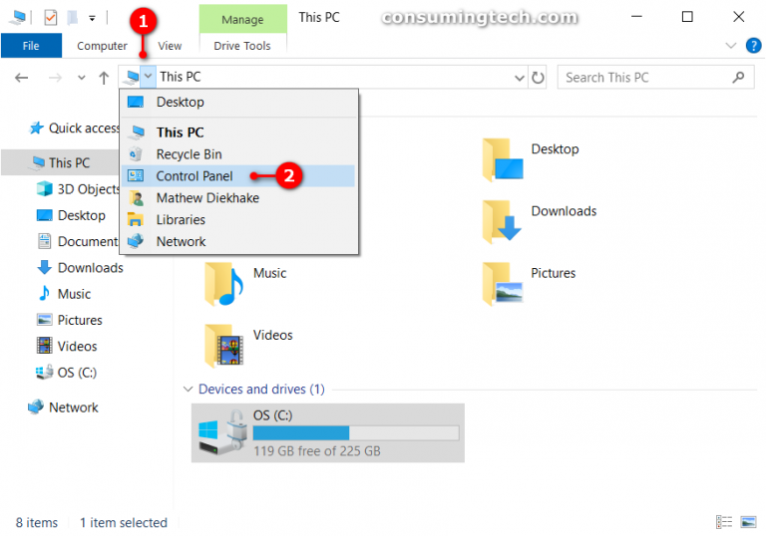
Task: Open 3D Objects in the navigation pane
Action: [78, 189]
